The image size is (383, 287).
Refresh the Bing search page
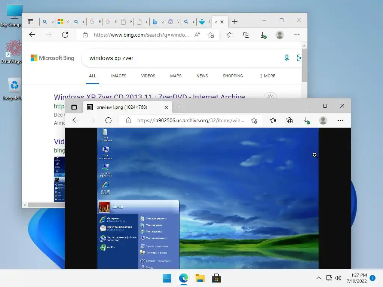pos(65,35)
